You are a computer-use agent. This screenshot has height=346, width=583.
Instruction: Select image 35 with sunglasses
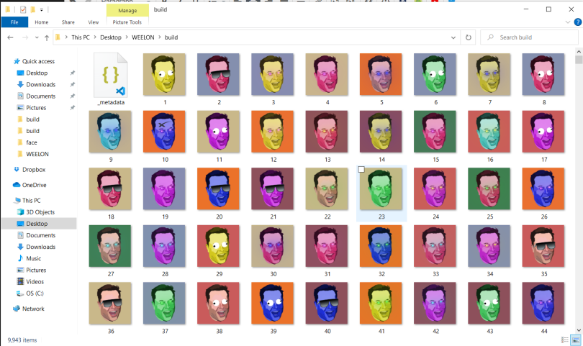543,246
